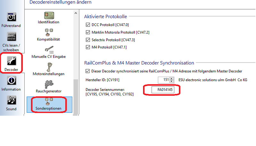Disable Märklin Motorola Protokoll checkbox
This screenshot has height=146, width=256.
(x=88, y=32)
